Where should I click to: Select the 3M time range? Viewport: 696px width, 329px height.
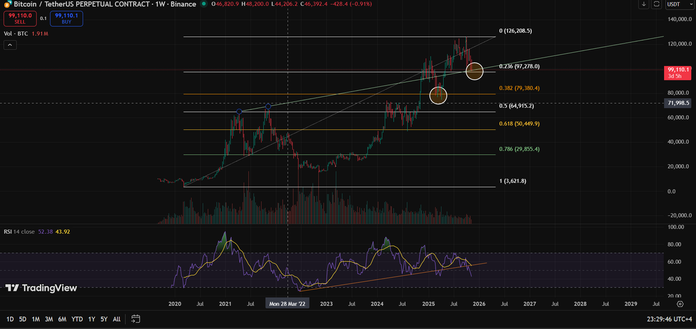tap(49, 319)
